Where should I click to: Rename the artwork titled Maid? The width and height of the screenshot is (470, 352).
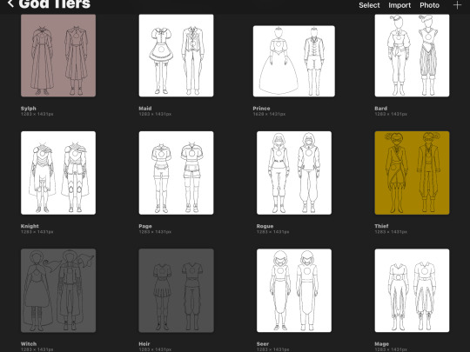[145, 109]
